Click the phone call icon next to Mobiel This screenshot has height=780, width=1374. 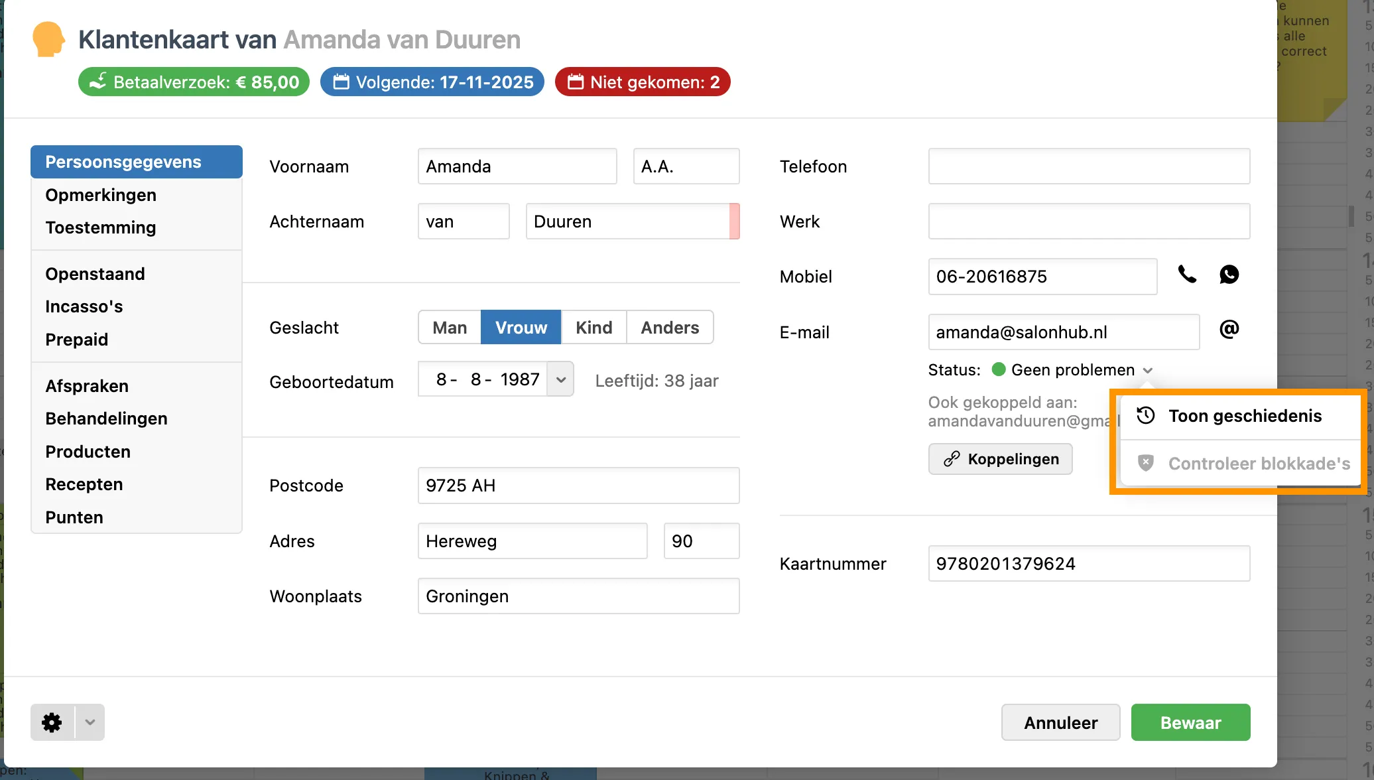pos(1187,275)
